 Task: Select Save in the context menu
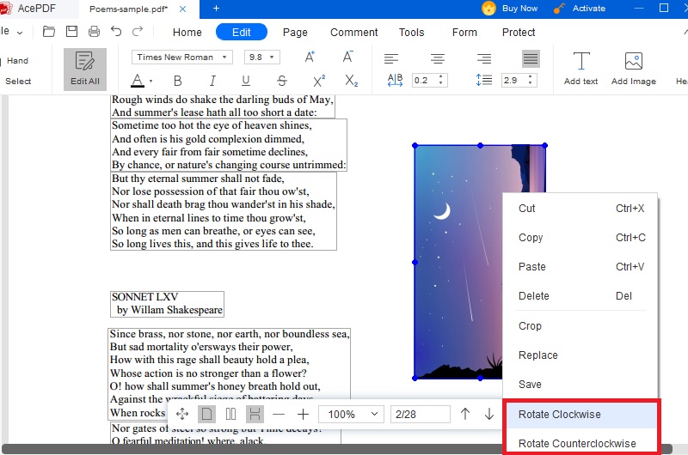coord(581,384)
